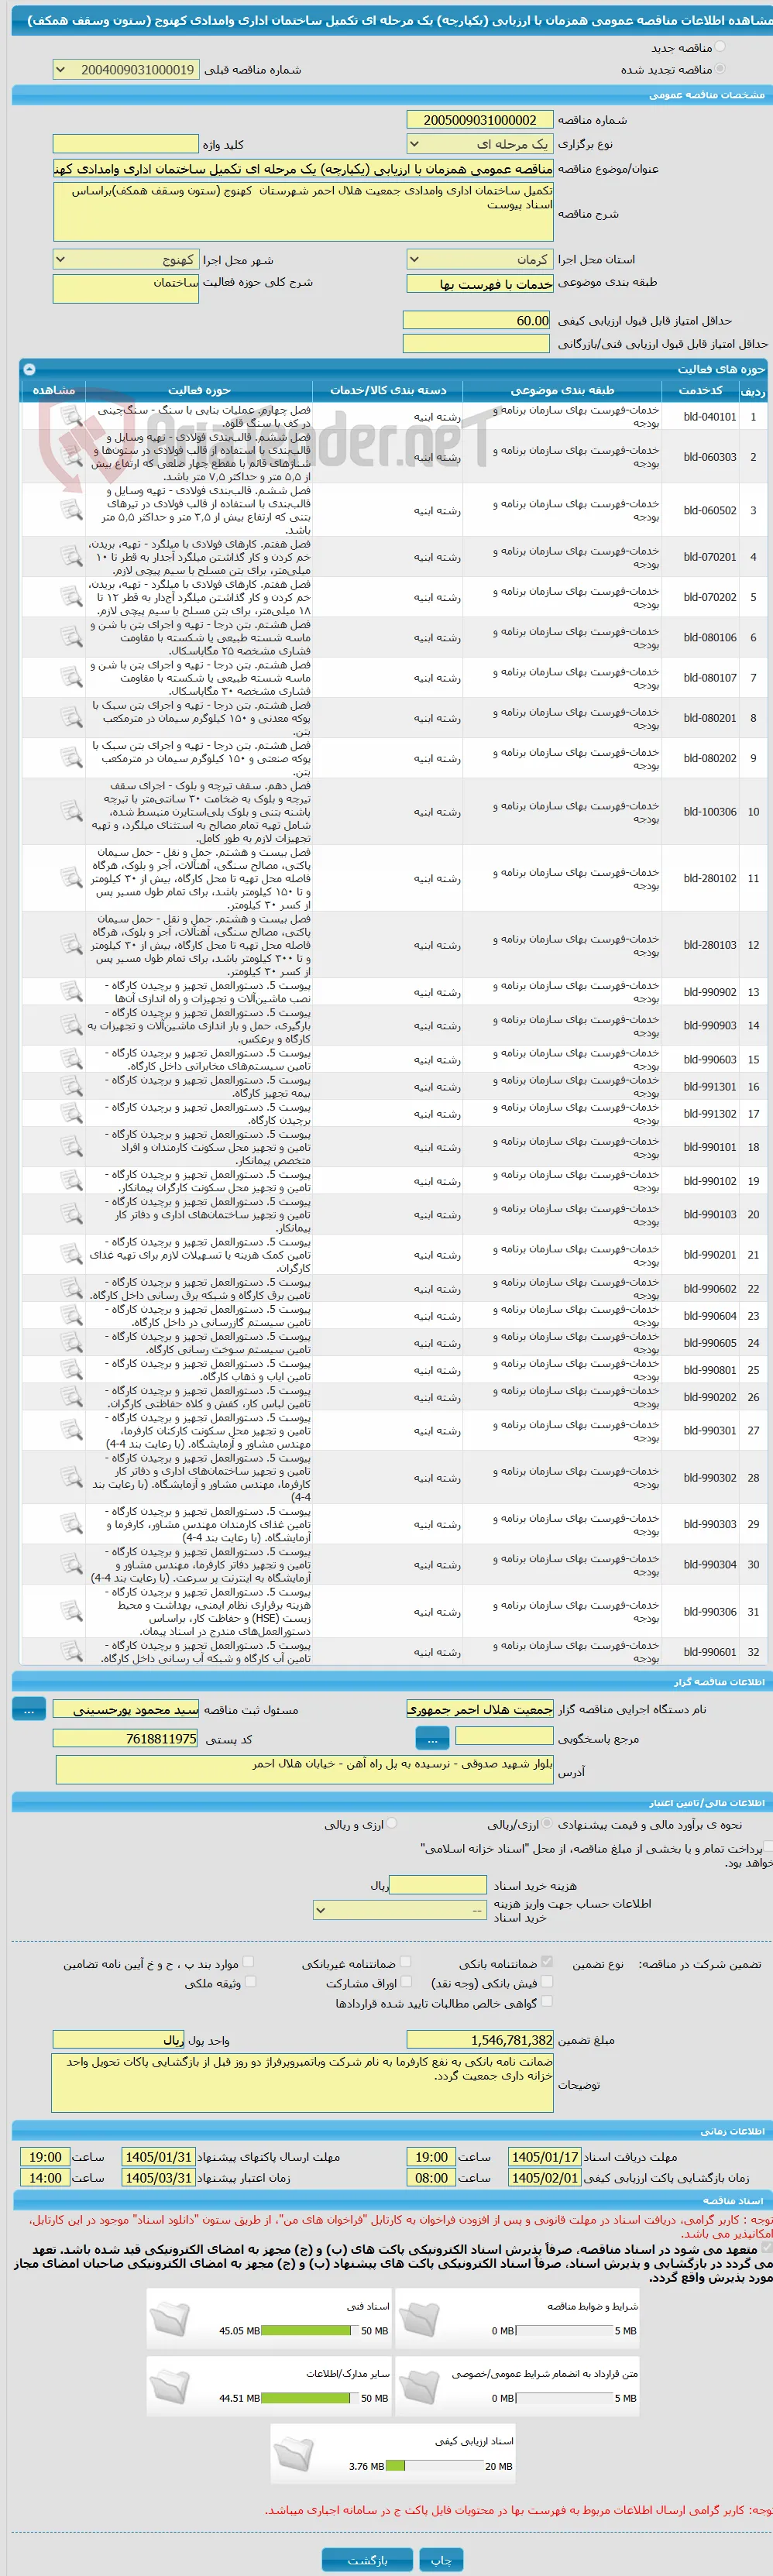This screenshot has width=773, height=2576.
Task: Open the view icon for row bld-060502
Action: [71, 510]
